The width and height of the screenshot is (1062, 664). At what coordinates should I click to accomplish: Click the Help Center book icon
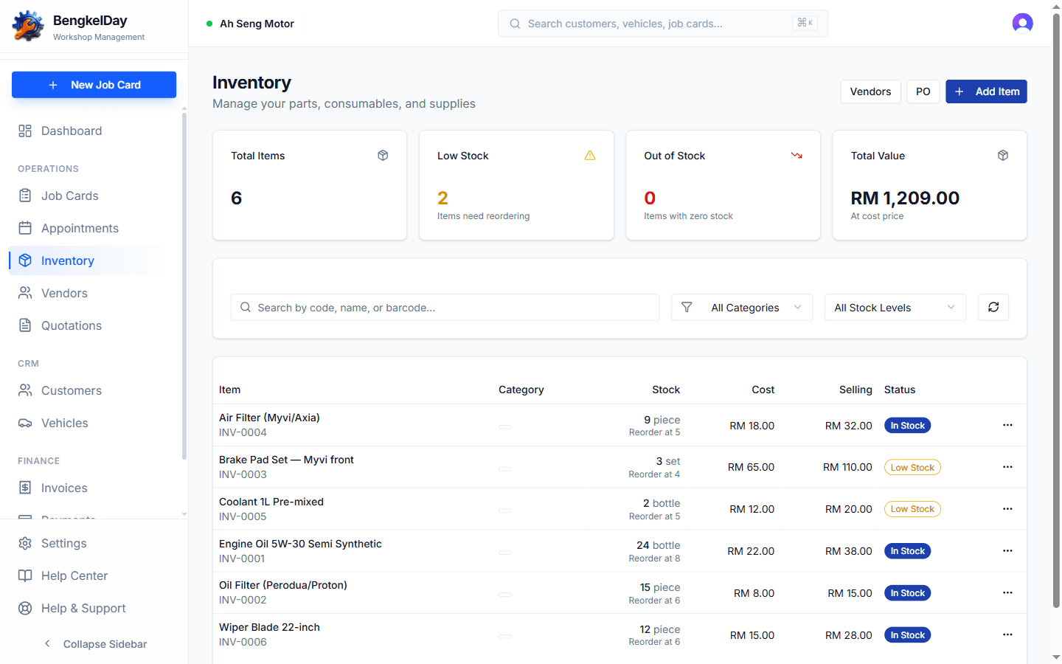point(25,575)
